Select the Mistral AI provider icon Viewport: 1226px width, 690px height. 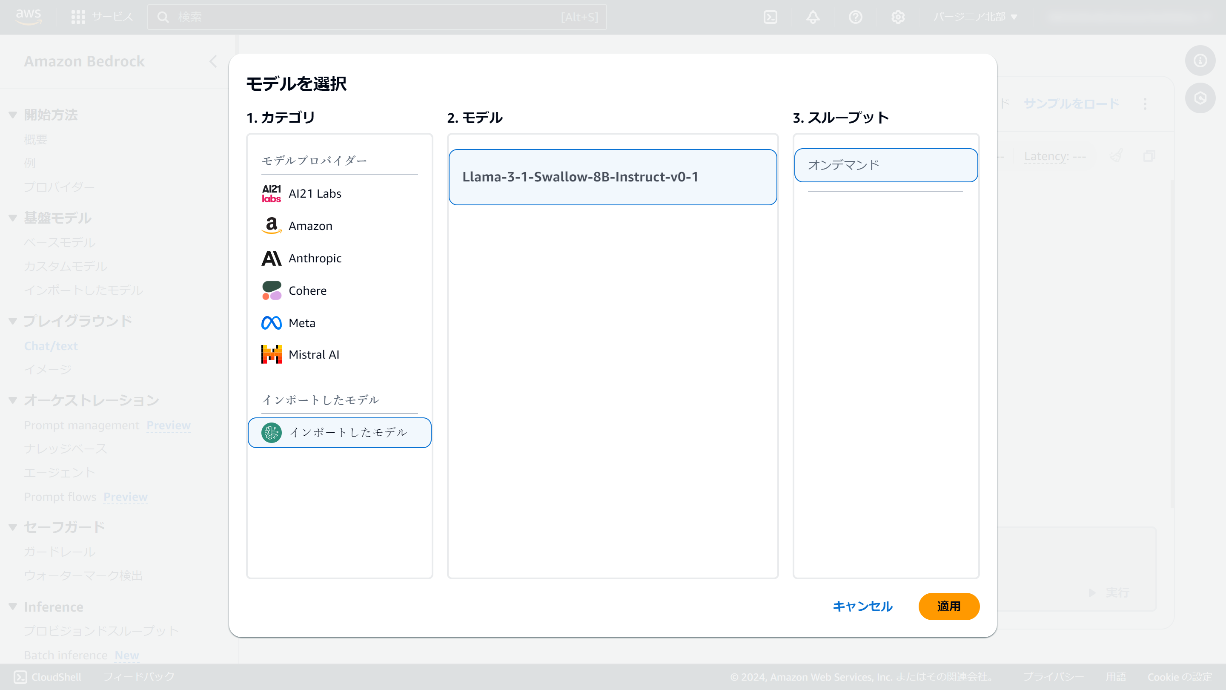[x=271, y=354]
